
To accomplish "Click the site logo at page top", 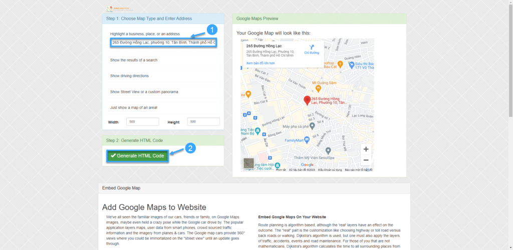I will coord(117,8).
